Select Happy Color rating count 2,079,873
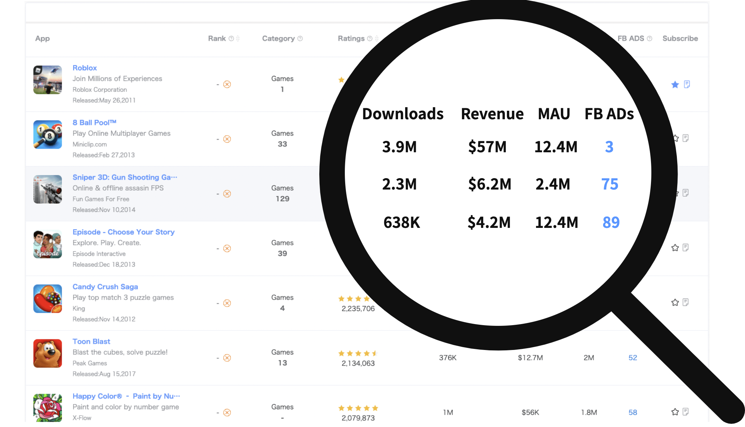The width and height of the screenshot is (745, 427). click(x=358, y=418)
